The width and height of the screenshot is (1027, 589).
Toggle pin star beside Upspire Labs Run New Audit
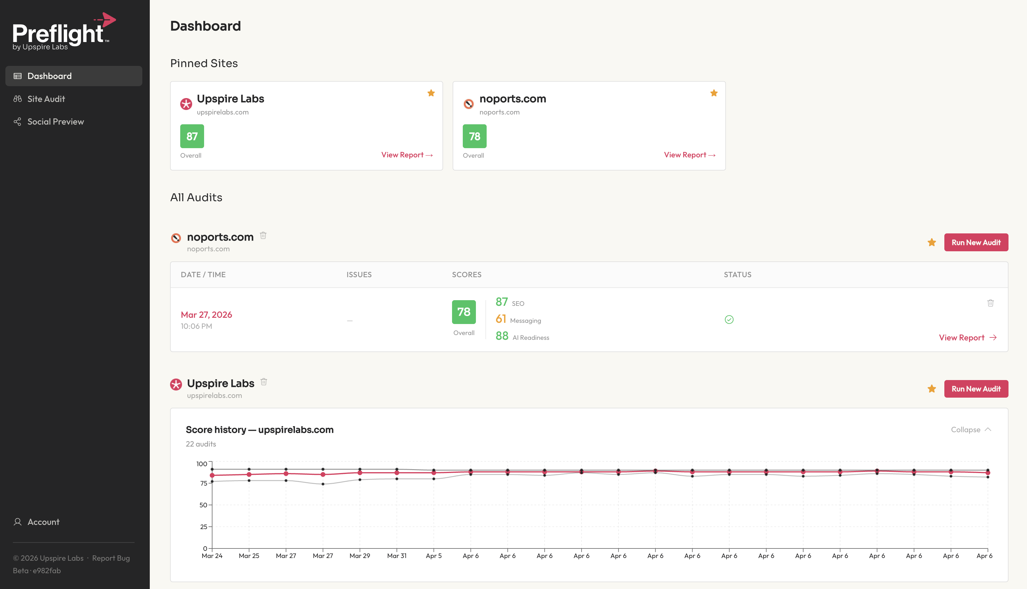point(932,389)
